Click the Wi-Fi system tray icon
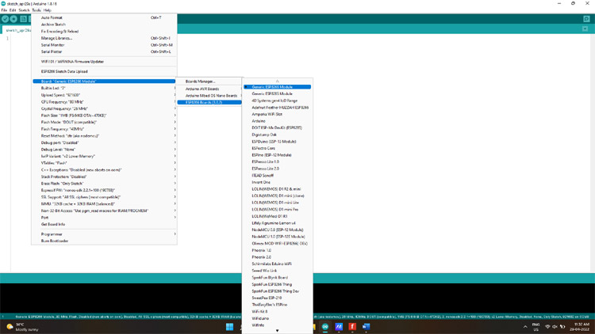This screenshot has width=595, height=334. click(x=547, y=327)
